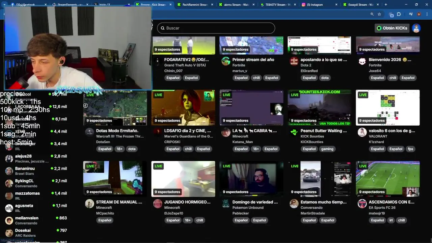Open the browser extensions puzzle icon

399,14
